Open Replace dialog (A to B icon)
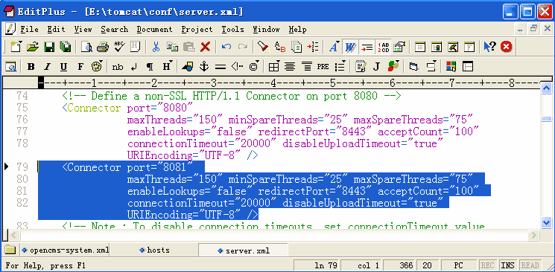The width and height of the screenshot is (555, 272). pyautogui.click(x=279, y=47)
